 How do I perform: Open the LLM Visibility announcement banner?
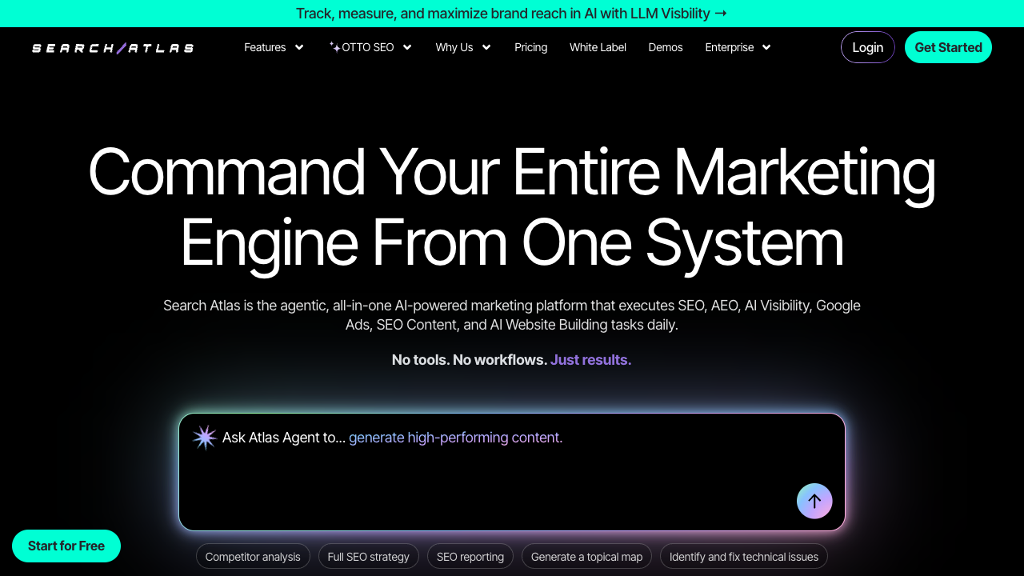[512, 14]
